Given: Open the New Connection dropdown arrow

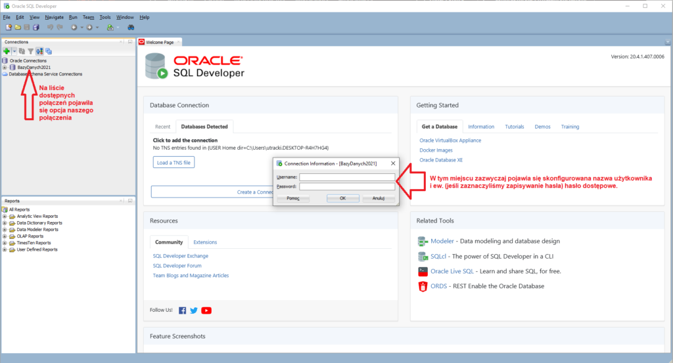Looking at the screenshot, I should 14,51.
